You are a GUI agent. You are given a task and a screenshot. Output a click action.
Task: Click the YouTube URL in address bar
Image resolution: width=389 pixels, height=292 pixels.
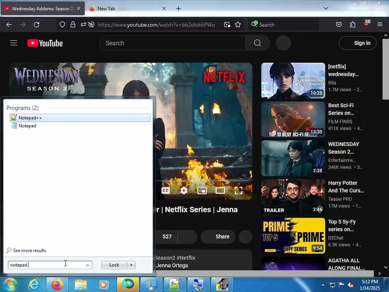(156, 25)
